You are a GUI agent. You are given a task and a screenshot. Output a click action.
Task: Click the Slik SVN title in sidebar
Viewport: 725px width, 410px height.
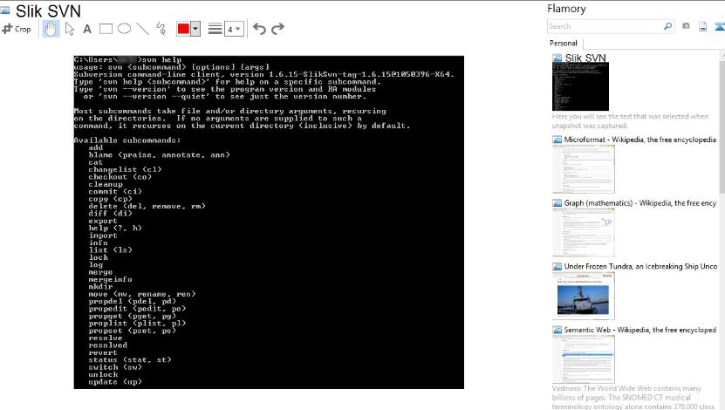pos(585,58)
